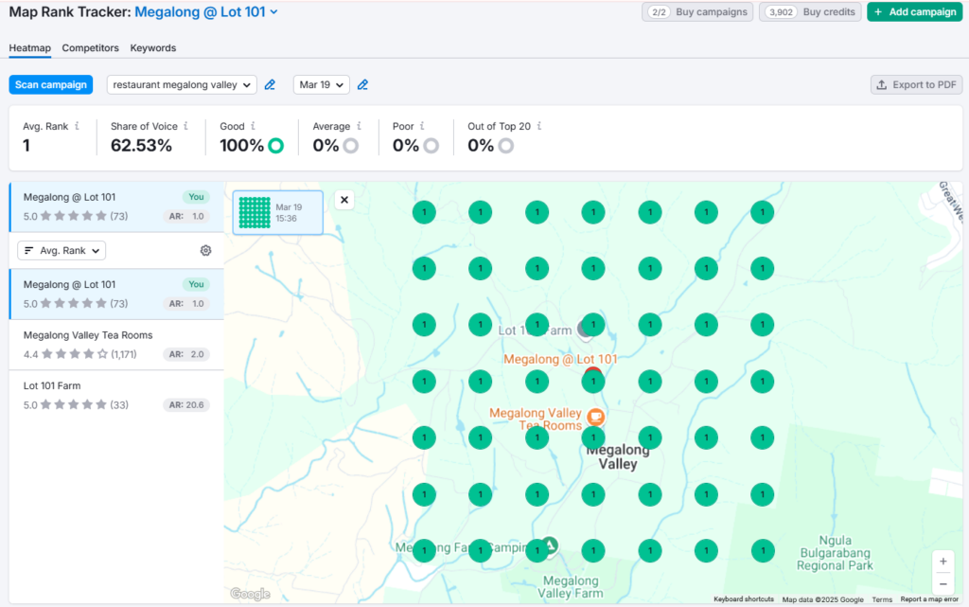Screen dimensions: 969x607
Task: Open the restaurant megalong valley keyword dropdown
Action: click(181, 84)
